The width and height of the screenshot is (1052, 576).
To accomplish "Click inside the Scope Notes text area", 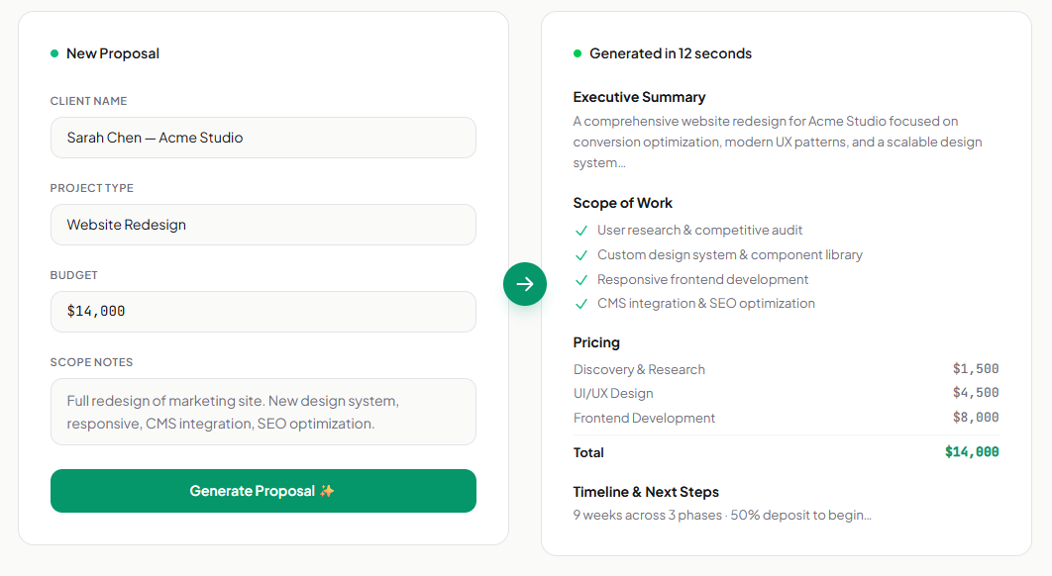I will pyautogui.click(x=263, y=411).
